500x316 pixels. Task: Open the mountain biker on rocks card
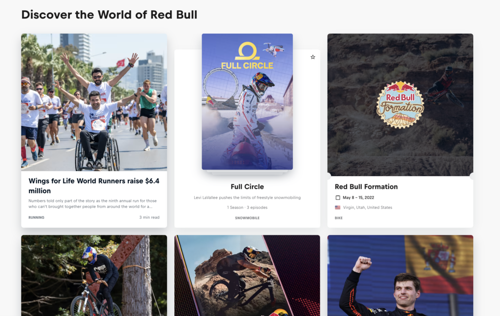pos(247,276)
